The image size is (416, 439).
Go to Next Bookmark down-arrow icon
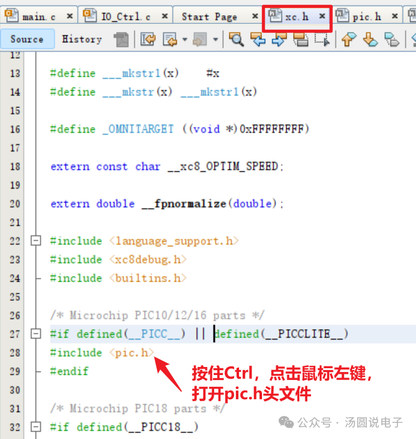pos(370,39)
